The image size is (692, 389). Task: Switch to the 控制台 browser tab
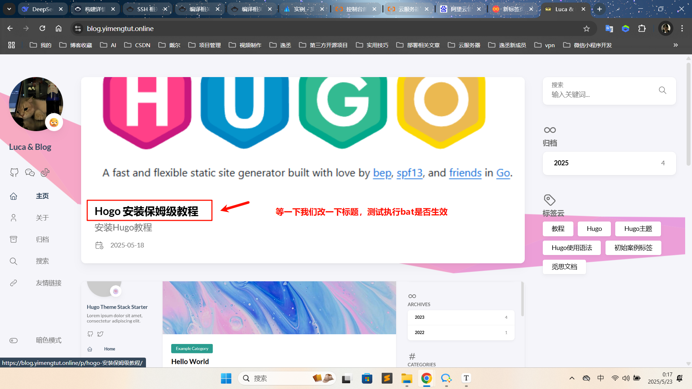click(356, 9)
